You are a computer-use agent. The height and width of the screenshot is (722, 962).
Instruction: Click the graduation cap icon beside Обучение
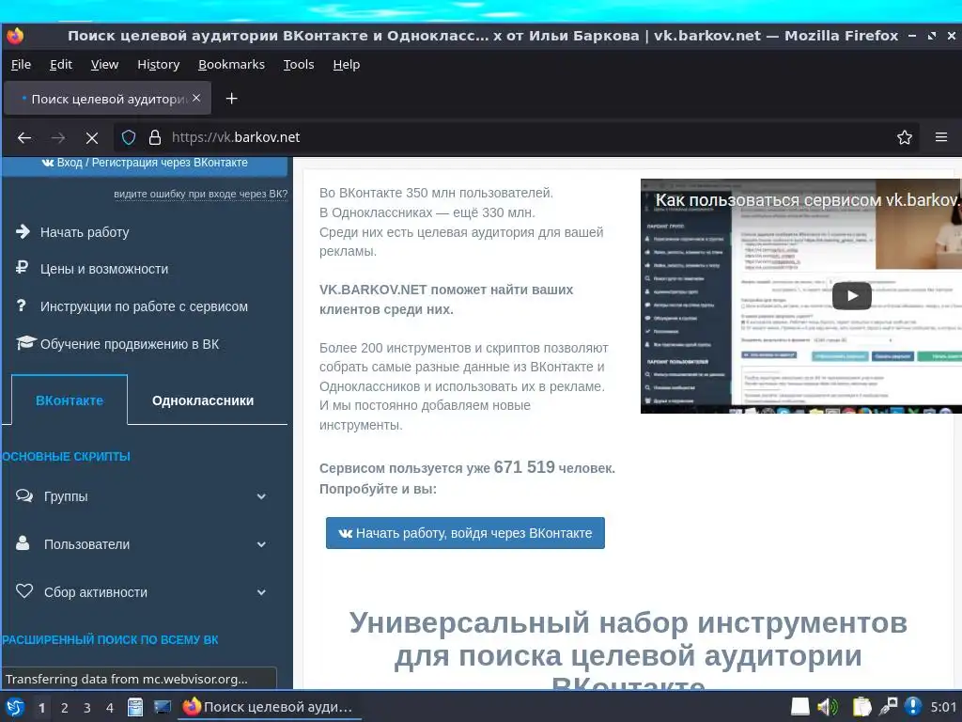tap(25, 342)
